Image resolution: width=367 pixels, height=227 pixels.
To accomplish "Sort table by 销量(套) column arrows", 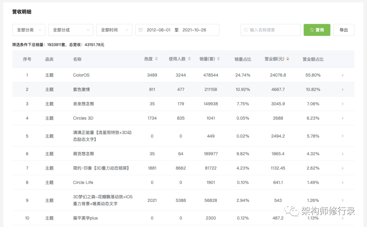I will [x=219, y=59].
